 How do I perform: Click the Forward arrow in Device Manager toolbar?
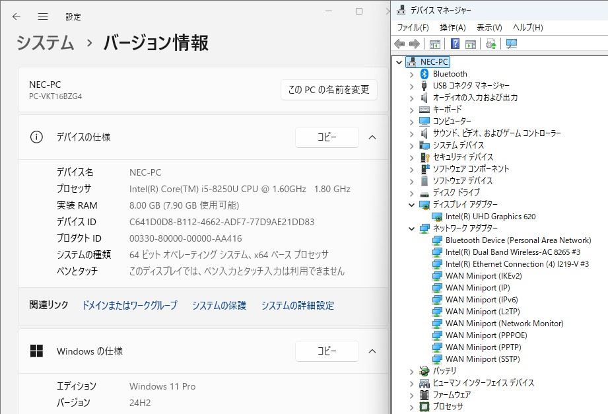click(x=415, y=44)
